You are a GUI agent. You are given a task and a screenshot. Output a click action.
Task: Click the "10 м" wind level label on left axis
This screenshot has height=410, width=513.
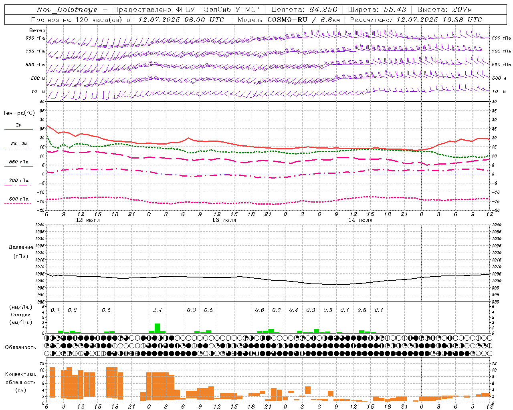[38, 91]
